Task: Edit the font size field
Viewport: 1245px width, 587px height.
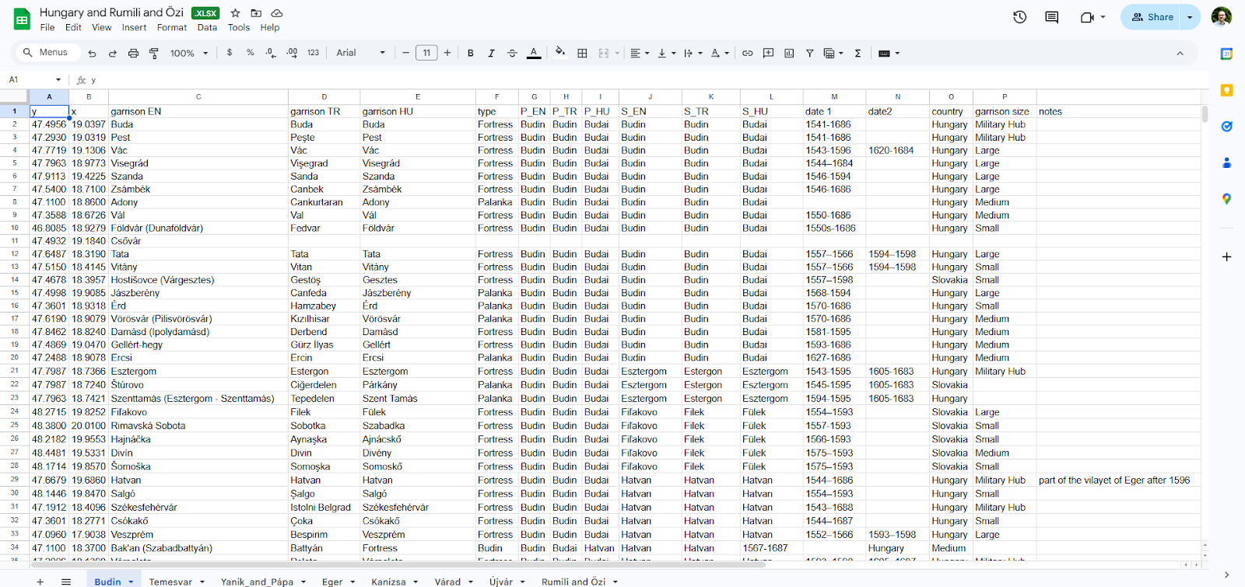Action: (x=426, y=53)
